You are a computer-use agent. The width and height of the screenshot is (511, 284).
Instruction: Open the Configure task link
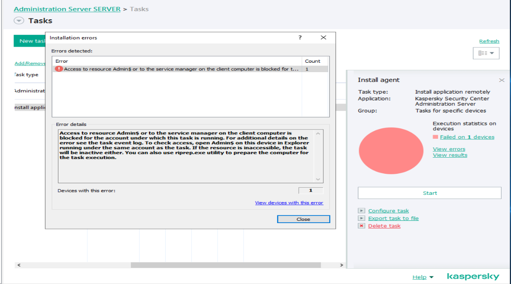click(388, 211)
